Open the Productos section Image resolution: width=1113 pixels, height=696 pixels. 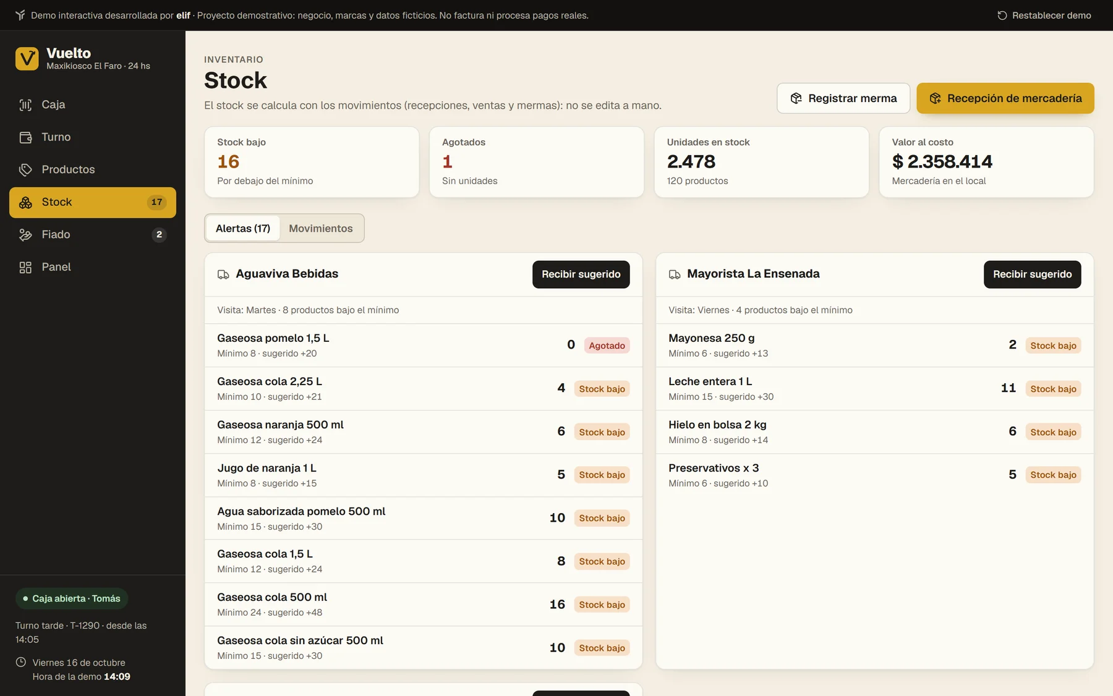click(93, 170)
